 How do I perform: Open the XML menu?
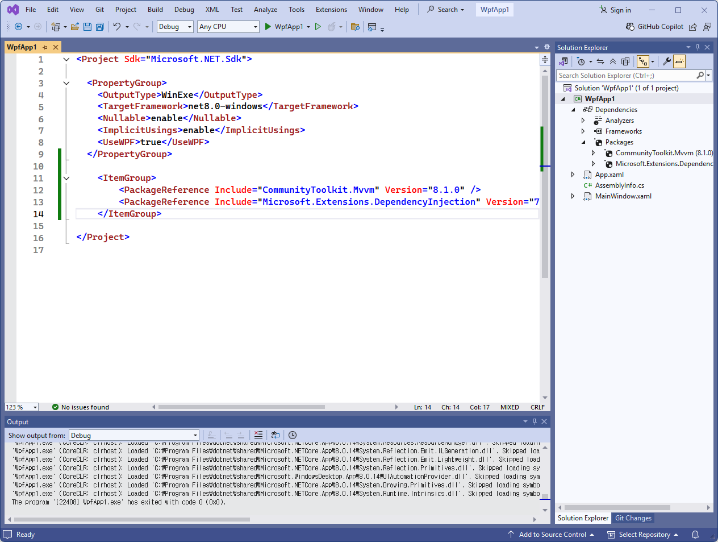(212, 10)
